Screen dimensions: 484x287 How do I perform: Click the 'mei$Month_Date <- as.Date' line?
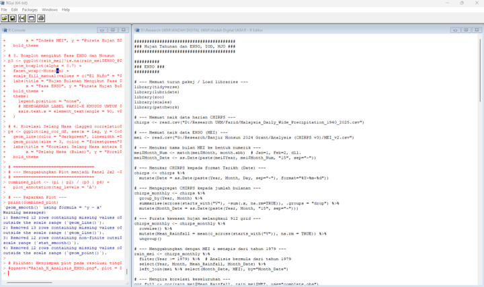pyautogui.click(x=225, y=158)
